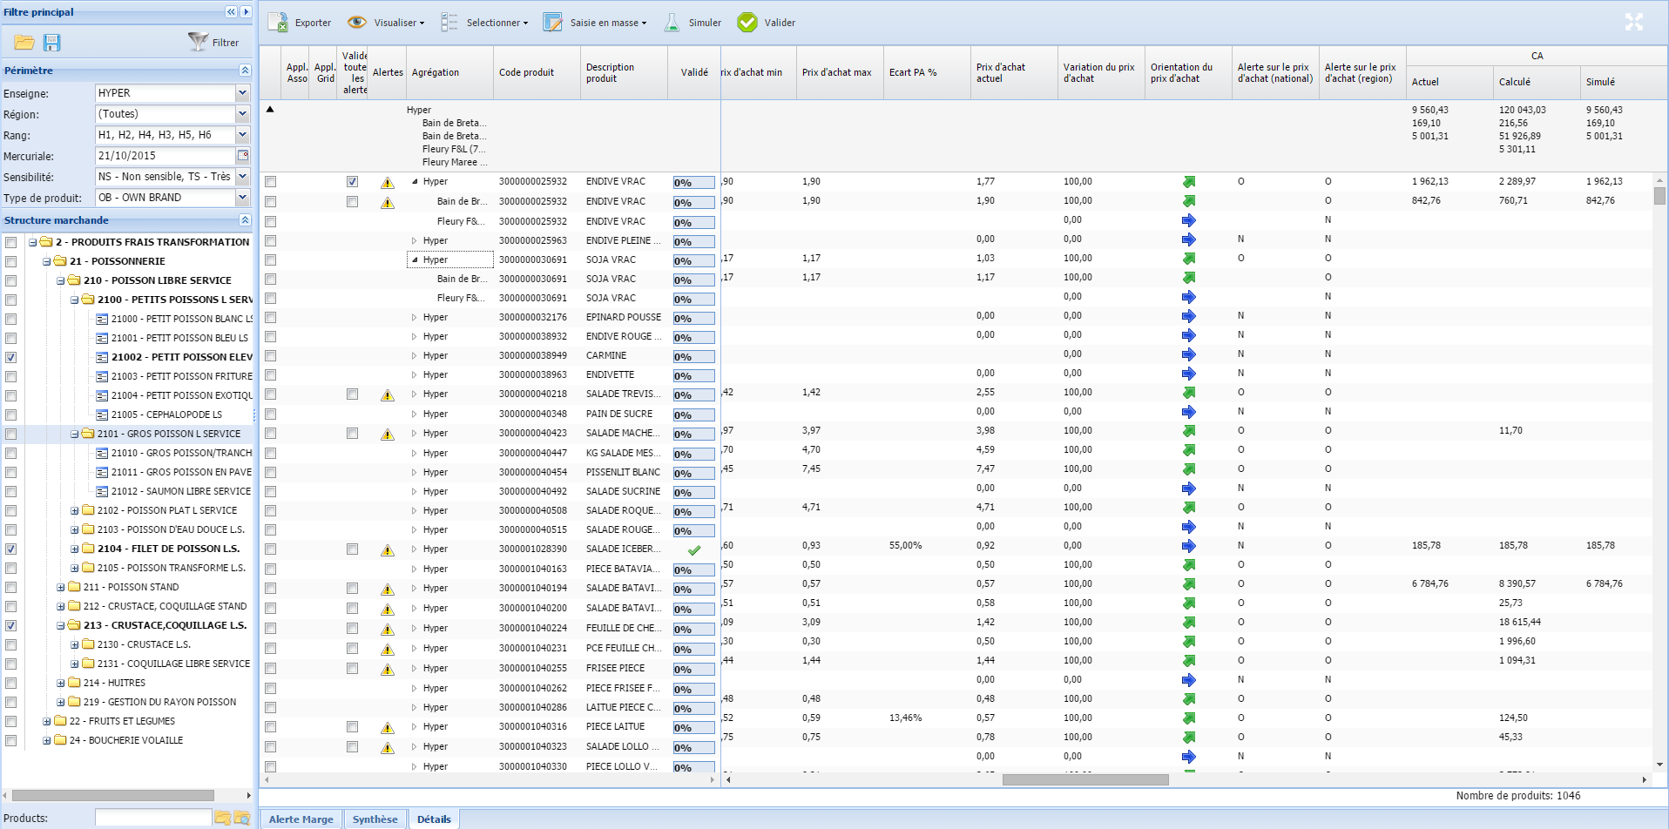Uncheck the 2104 - FILET DE POISSON checkbox

[10, 549]
